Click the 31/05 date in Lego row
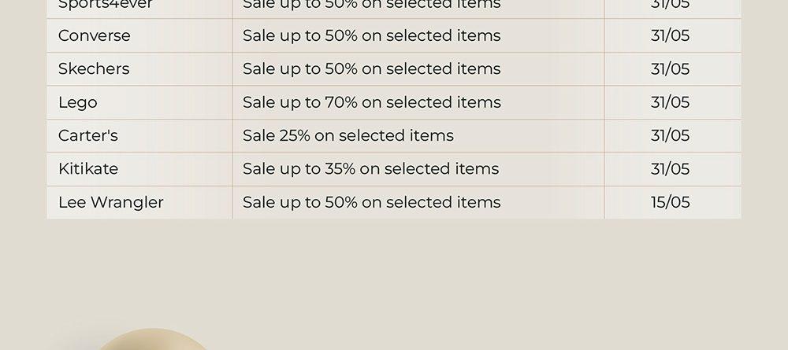 [x=670, y=102]
